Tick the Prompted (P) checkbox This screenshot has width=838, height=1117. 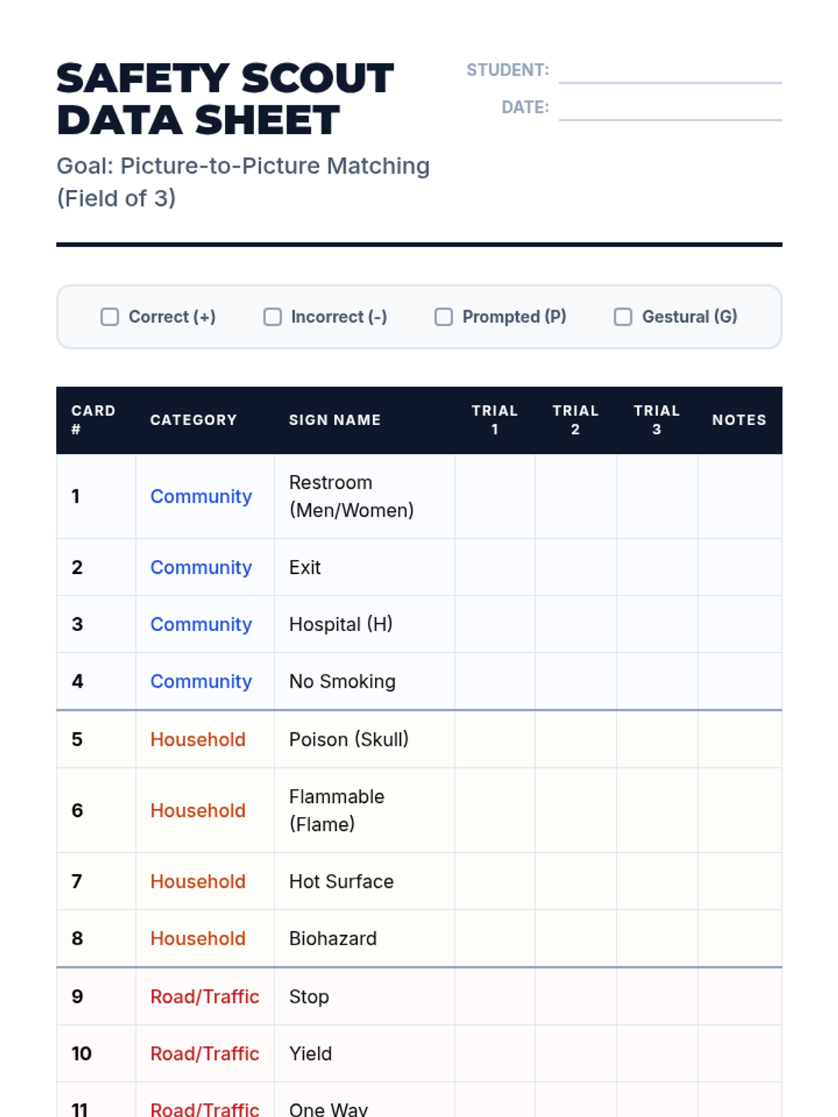[443, 317]
